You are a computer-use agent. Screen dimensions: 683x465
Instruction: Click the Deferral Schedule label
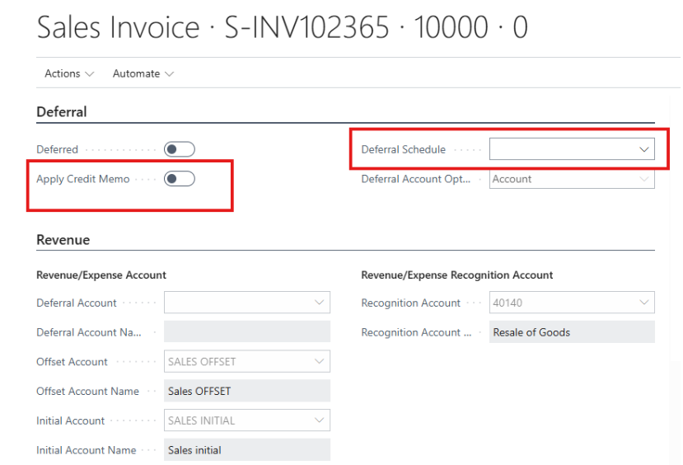404,149
